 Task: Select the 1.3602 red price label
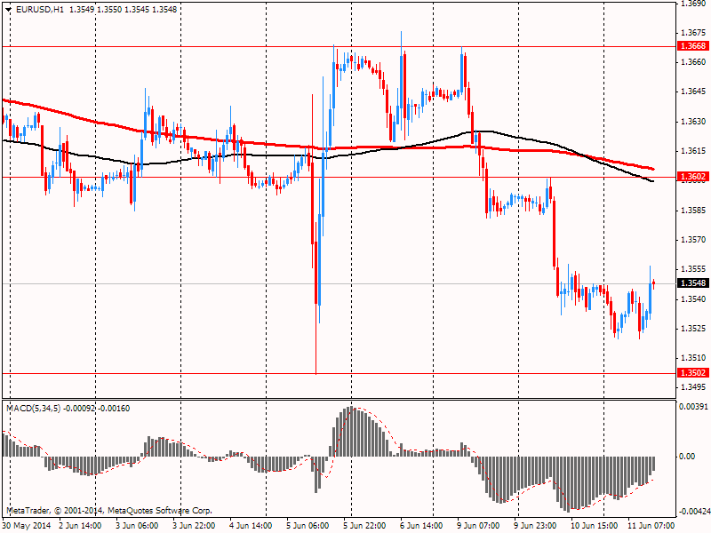693,177
